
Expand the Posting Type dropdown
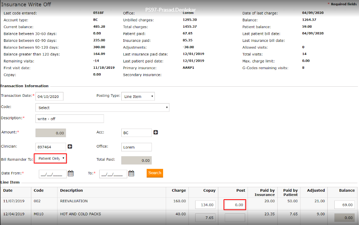138,96
